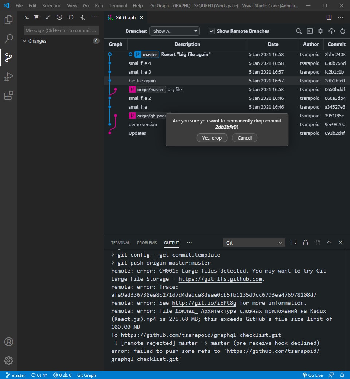Select the small file 2 commit row
Viewport: 350px width, 379px height.
[x=227, y=98]
